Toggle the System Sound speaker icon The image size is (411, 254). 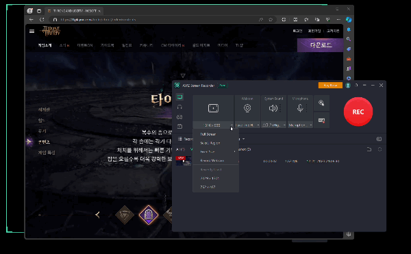[273, 108]
